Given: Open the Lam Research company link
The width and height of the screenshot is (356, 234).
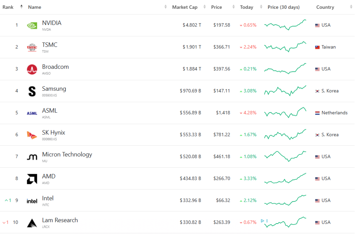Looking at the screenshot, I should coord(60,220).
